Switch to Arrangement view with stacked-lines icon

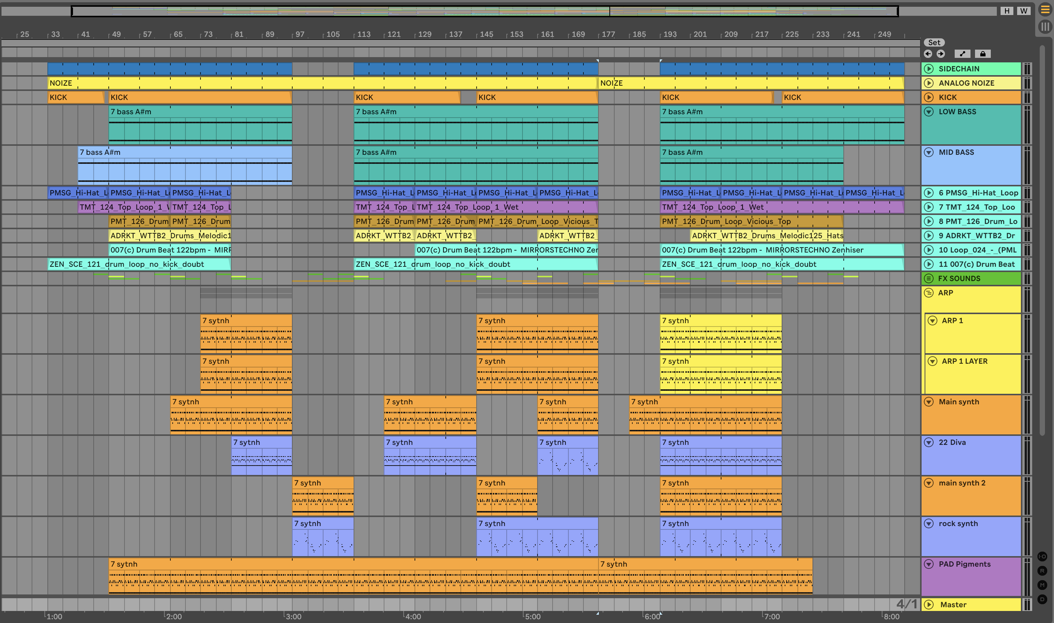[x=1045, y=9]
